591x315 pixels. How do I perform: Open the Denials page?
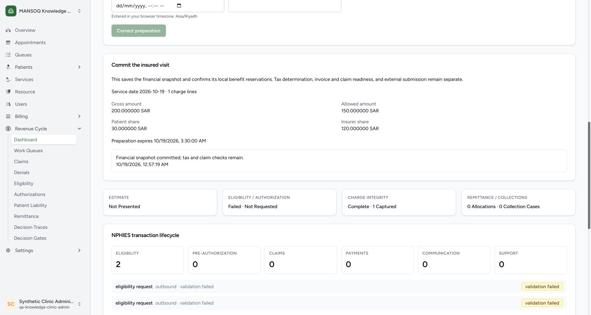pyautogui.click(x=44, y=172)
